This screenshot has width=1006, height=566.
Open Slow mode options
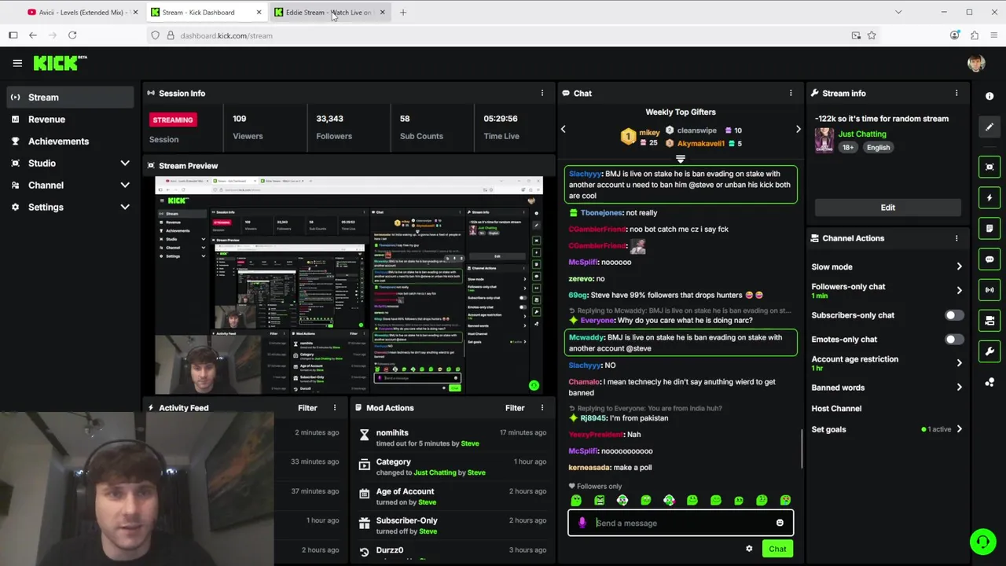coord(887,266)
